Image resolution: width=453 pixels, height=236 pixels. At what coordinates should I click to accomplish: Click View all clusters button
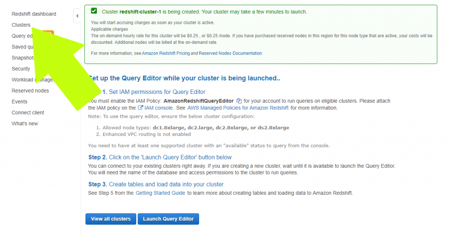(111, 219)
